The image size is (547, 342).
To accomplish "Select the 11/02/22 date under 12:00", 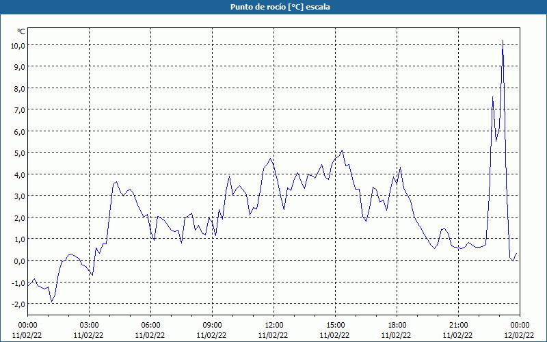I will coord(273,335).
